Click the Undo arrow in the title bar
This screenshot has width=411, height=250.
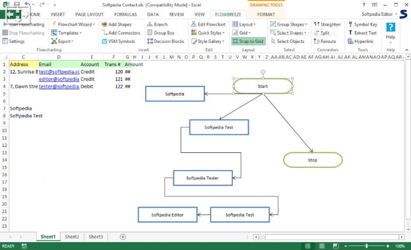[x=27, y=4]
